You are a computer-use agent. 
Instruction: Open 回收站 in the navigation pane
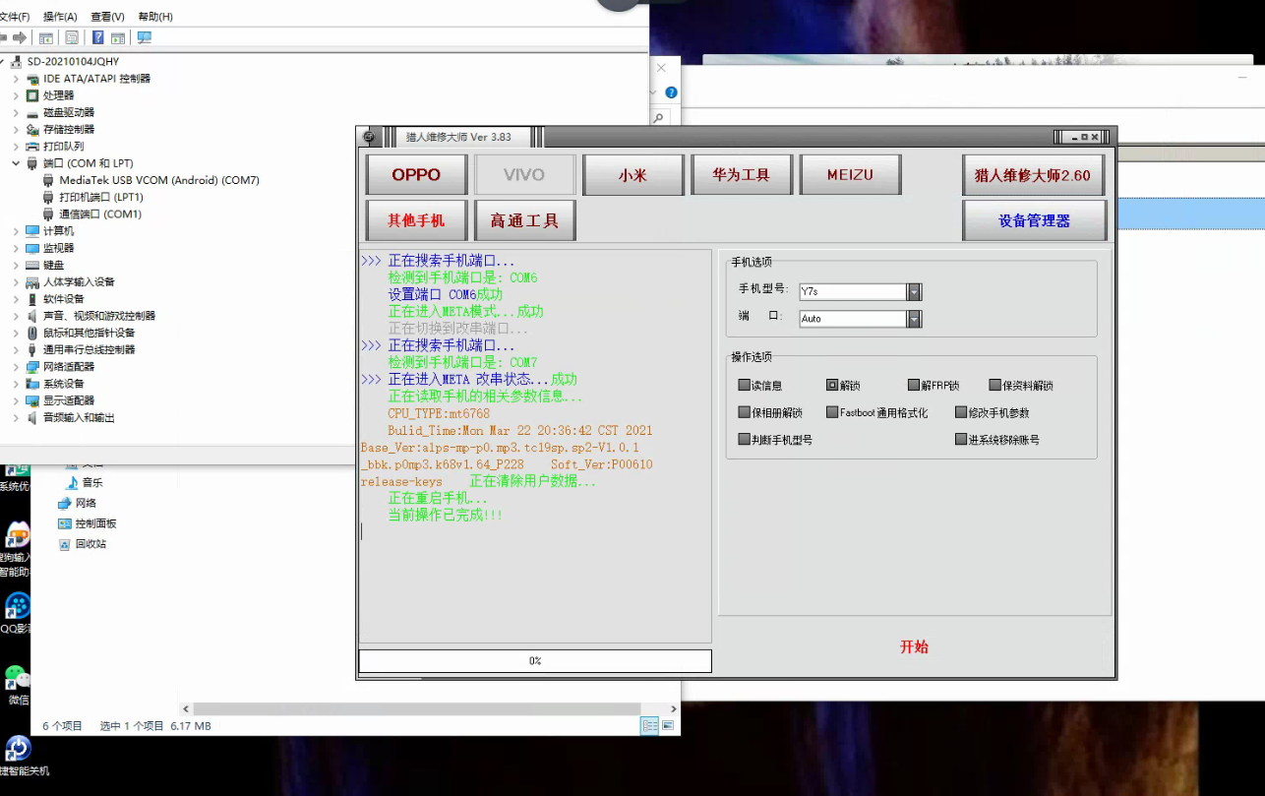(x=90, y=544)
